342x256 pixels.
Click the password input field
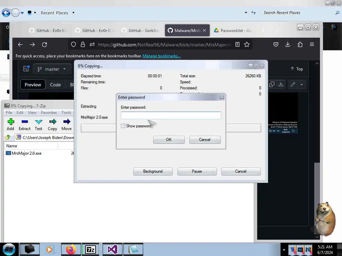[171, 115]
